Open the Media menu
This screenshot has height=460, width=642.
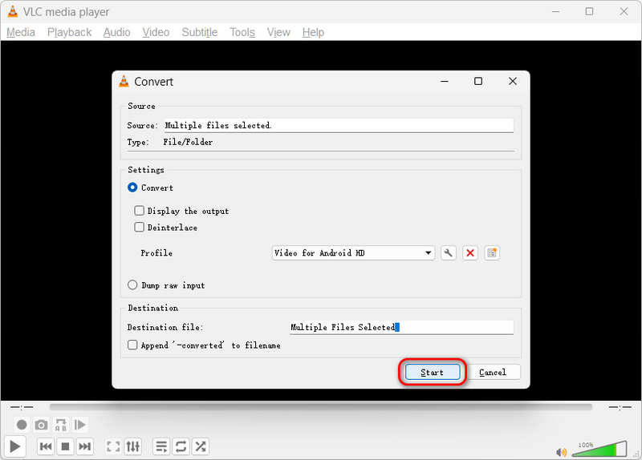tap(21, 32)
